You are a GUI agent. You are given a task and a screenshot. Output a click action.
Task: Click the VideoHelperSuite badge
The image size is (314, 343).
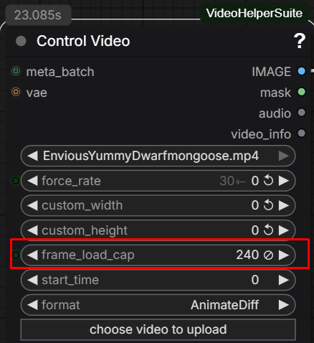pos(254,13)
